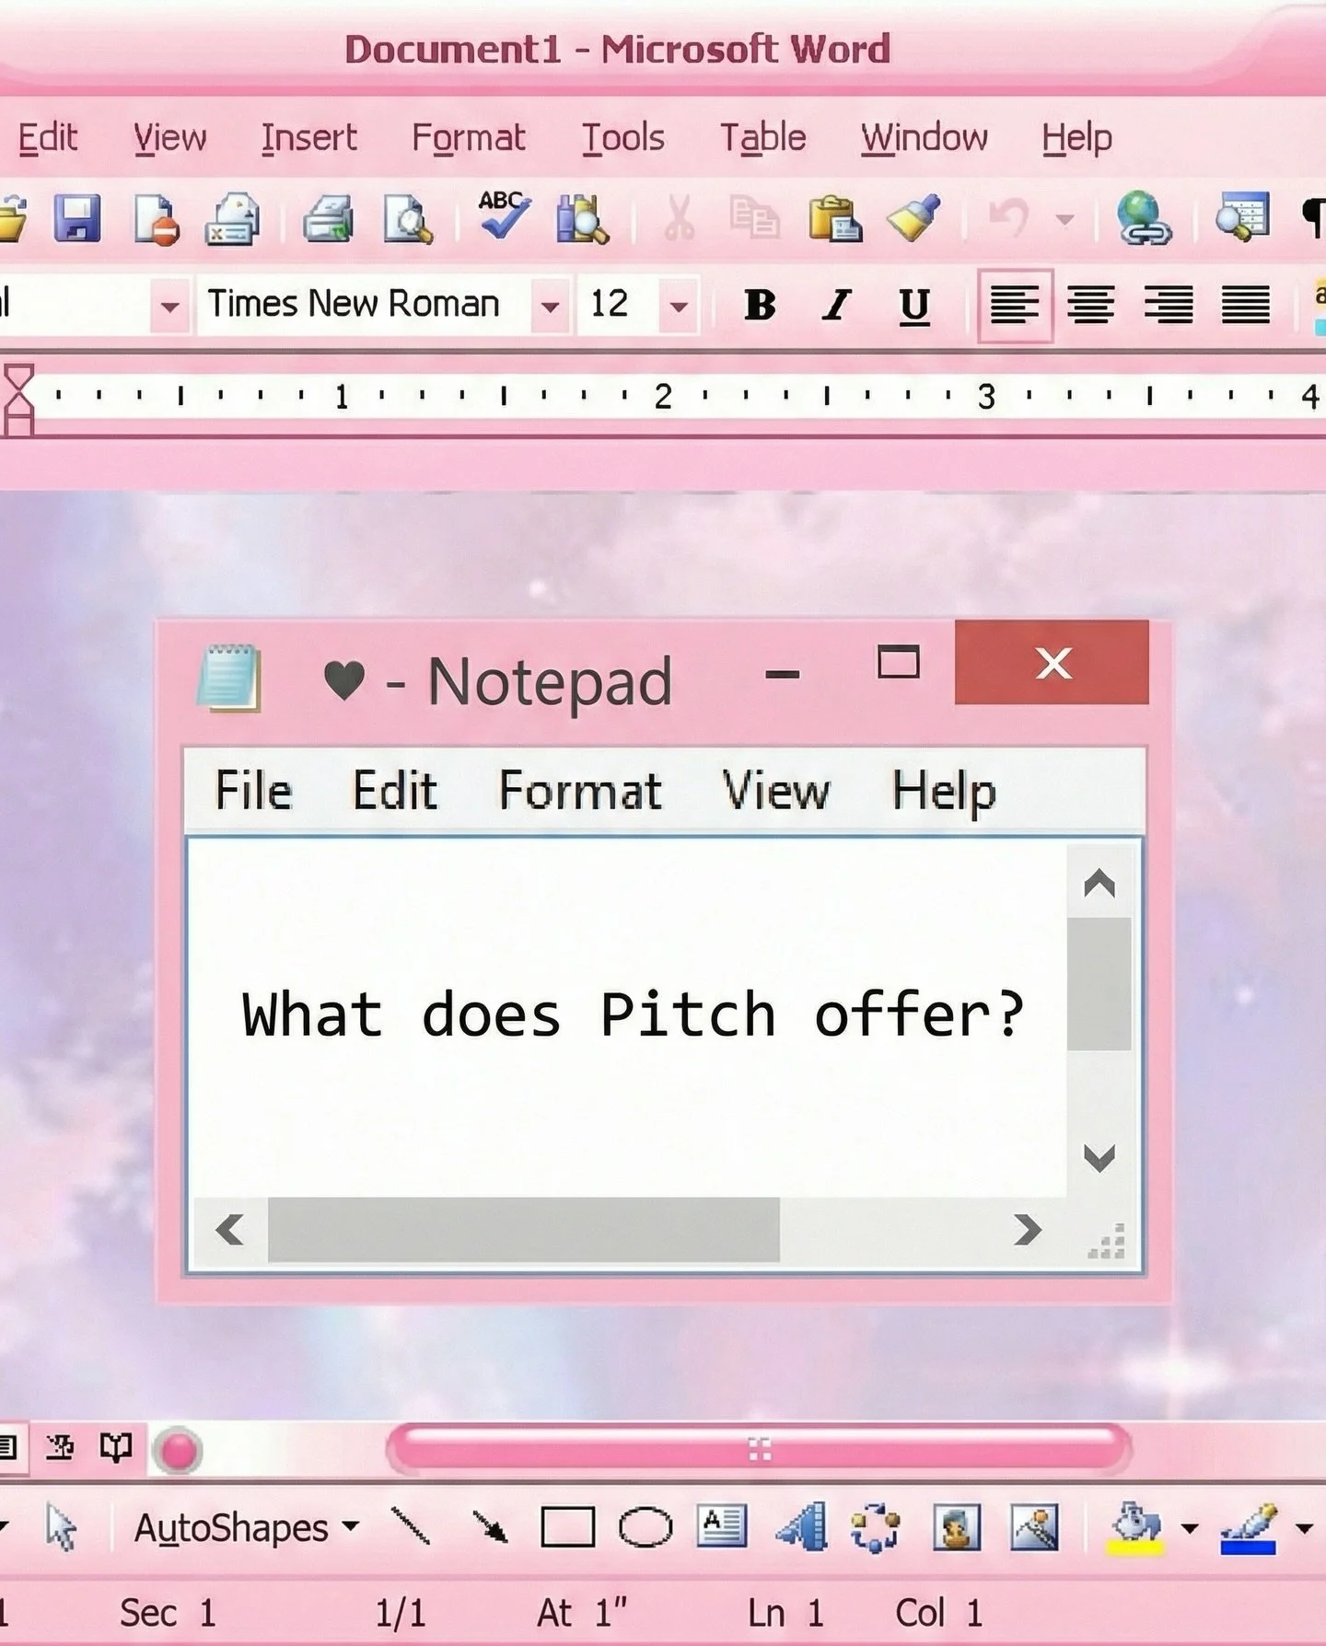The image size is (1326, 1646).
Task: Open the Undo history dropdown arrow
Action: click(x=1064, y=219)
